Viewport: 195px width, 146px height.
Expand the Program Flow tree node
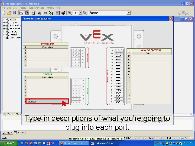click(x=4, y=25)
